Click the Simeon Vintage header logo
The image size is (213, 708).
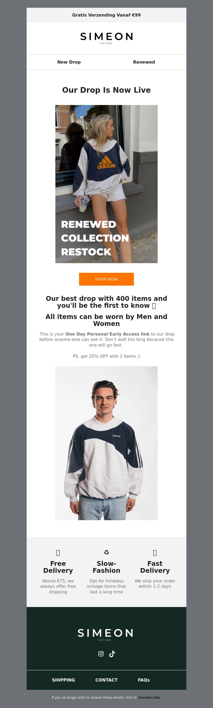(x=106, y=38)
